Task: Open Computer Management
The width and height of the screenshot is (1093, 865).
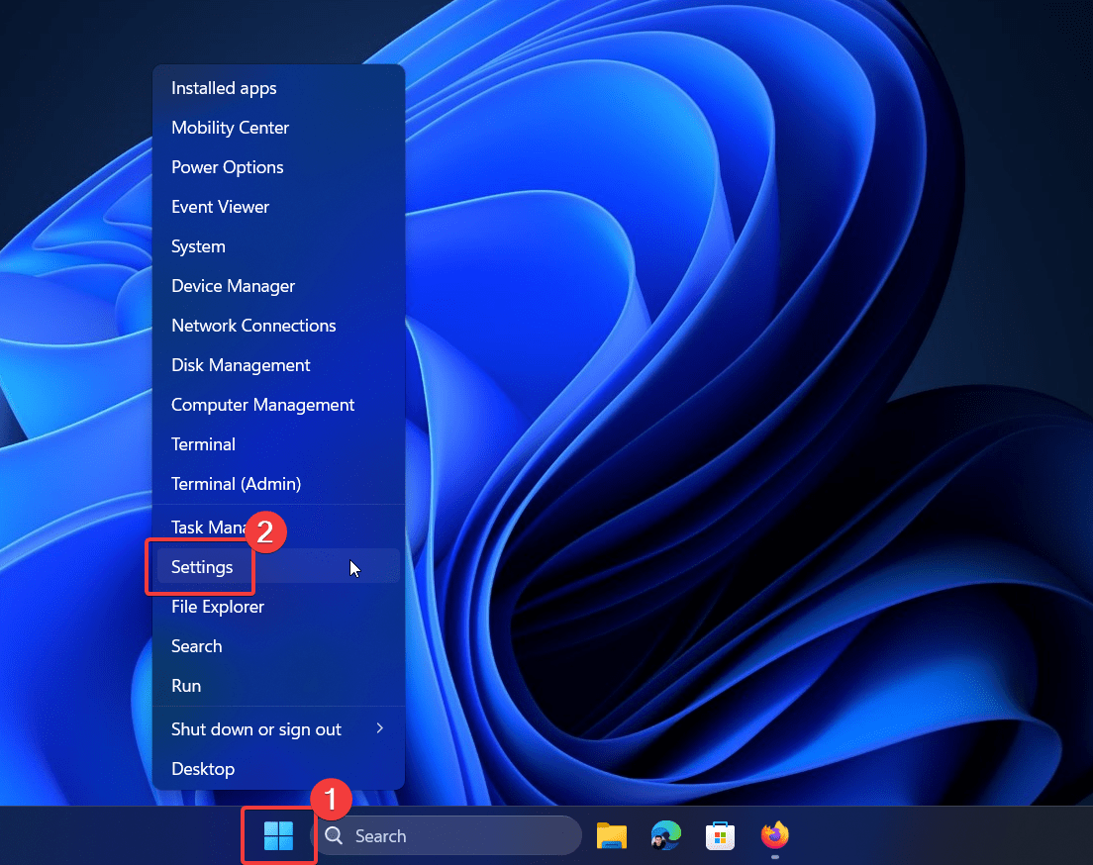Action: [x=262, y=405]
